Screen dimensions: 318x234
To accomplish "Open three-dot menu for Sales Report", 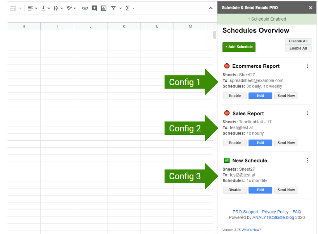I will [x=307, y=113].
